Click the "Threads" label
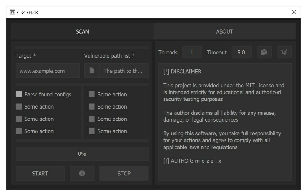Screen dimensions: 307x196 pos(168,52)
